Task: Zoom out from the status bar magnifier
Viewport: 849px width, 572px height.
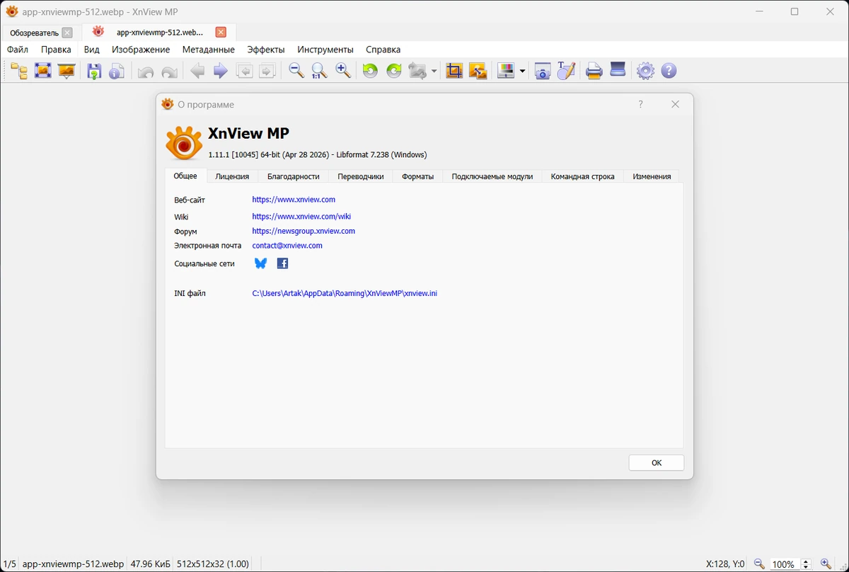Action: tap(759, 564)
